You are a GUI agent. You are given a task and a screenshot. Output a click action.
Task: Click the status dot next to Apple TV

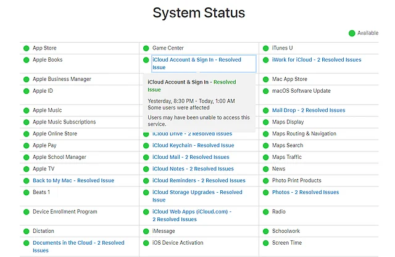tap(26, 169)
